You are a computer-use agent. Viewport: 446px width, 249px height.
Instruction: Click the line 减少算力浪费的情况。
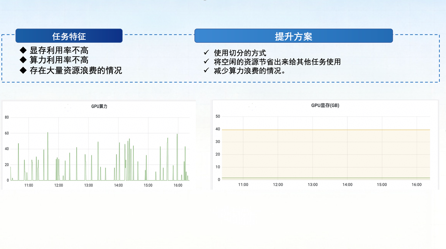click(x=250, y=71)
